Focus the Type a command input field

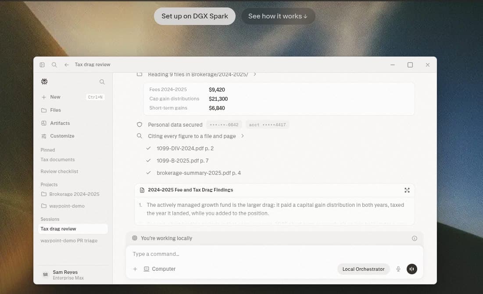click(274, 254)
